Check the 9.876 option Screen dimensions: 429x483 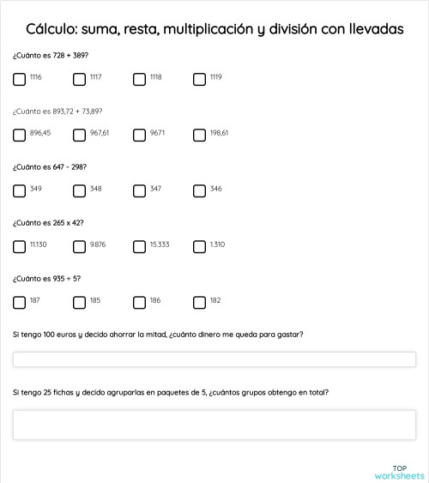coord(79,246)
